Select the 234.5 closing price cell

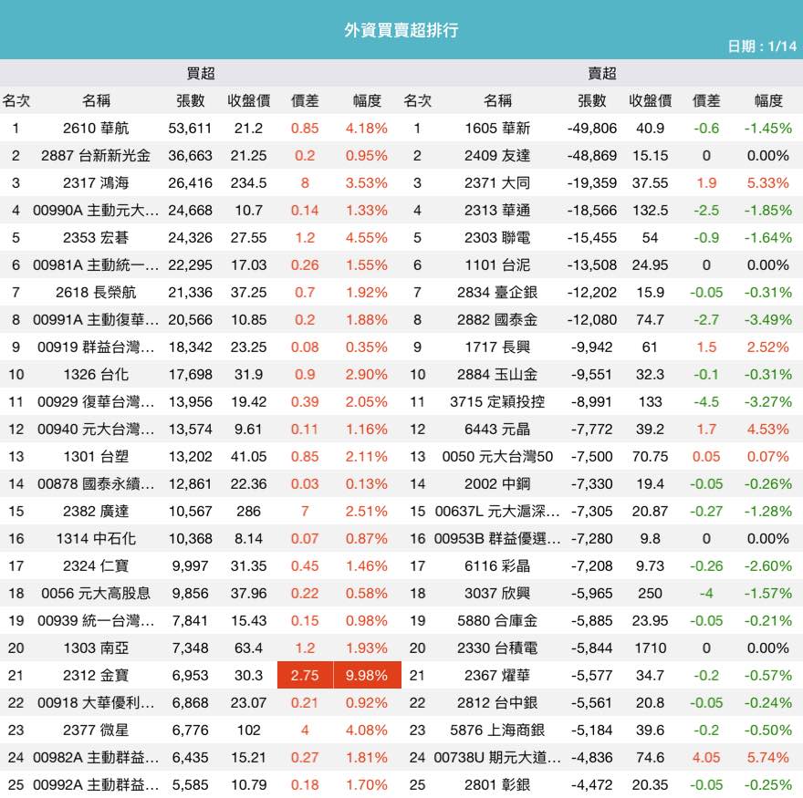coord(249,182)
